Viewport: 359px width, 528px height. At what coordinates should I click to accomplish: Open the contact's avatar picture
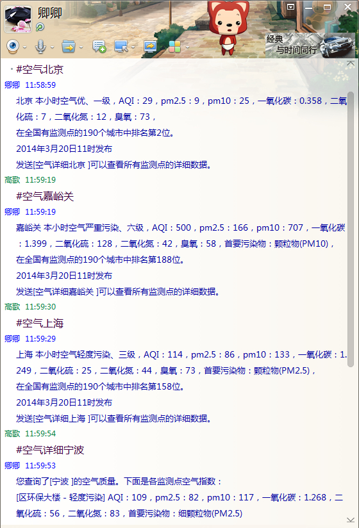click(18, 19)
